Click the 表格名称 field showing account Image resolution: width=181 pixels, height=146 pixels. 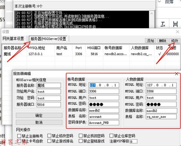(104, 117)
